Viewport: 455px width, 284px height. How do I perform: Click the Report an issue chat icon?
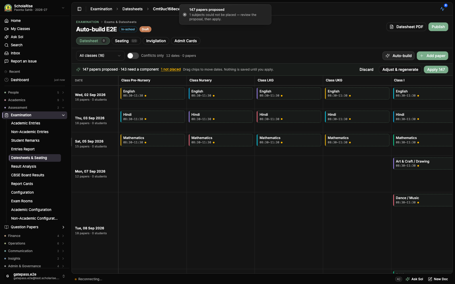click(x=6, y=61)
